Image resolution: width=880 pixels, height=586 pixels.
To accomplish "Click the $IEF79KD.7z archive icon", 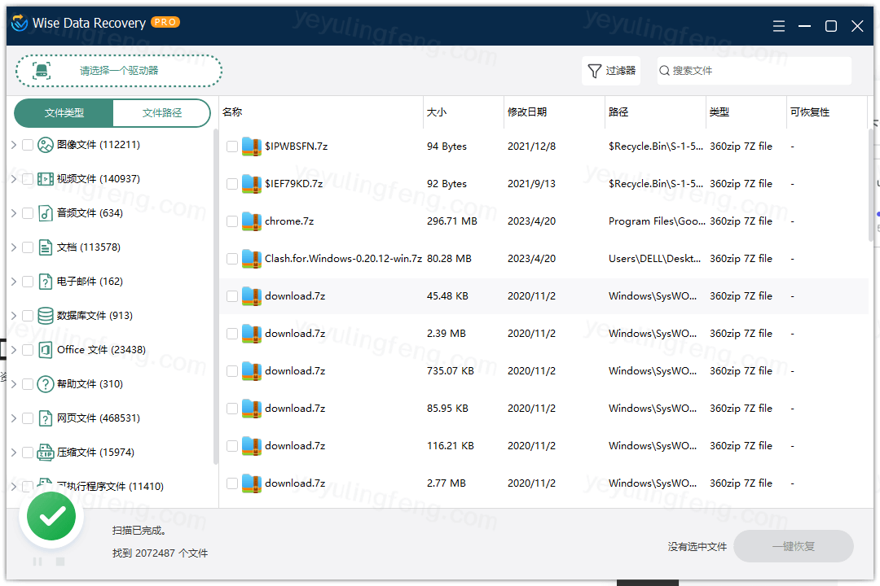I will click(252, 184).
